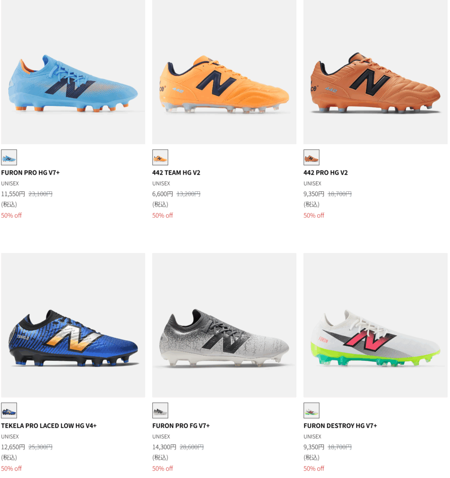The width and height of the screenshot is (450, 478).
Task: Open the brown 442 PRO HG cleat image
Action: click(375, 84)
